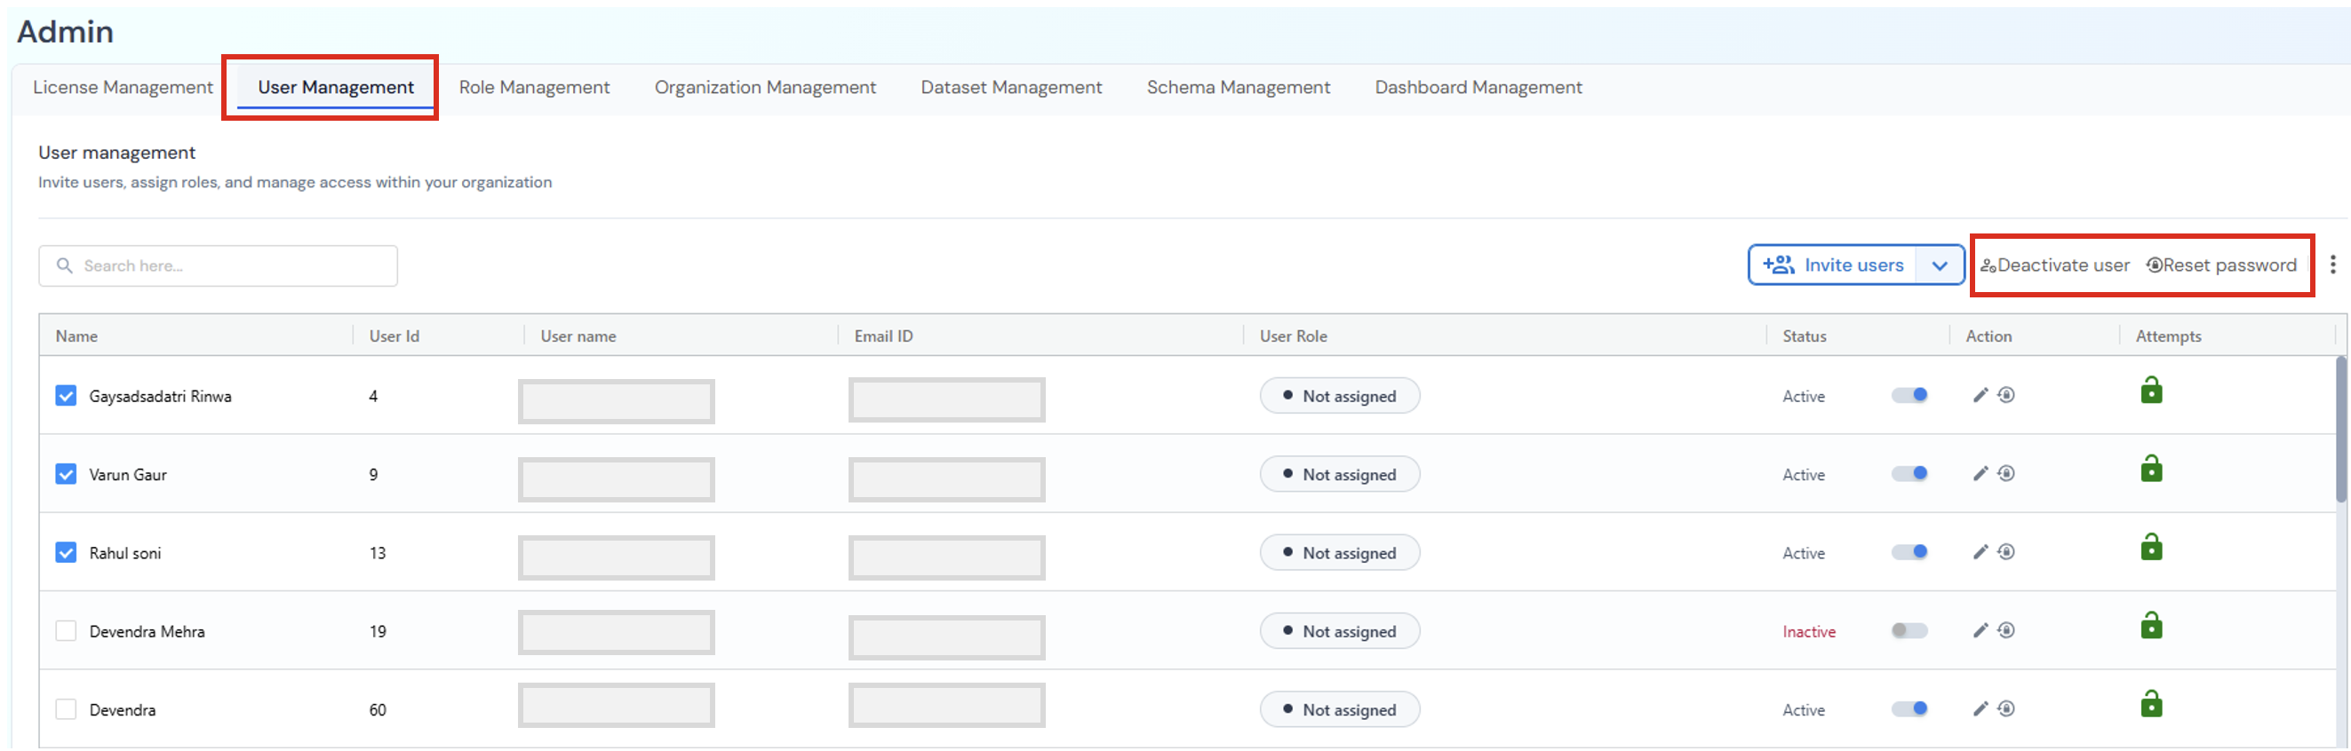Edit Devendra Mehra using the pencil icon
Screen dimensions: 2351x751
click(x=1980, y=630)
